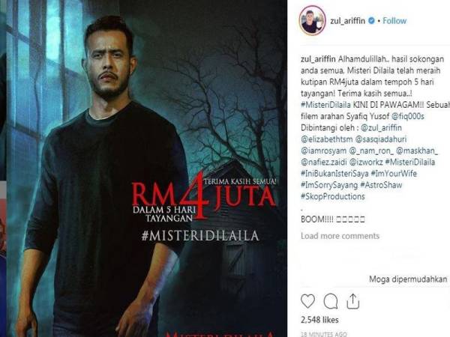This screenshot has height=337, width=450.
Task: Open the comment bubble icon
Action: pyautogui.click(x=331, y=302)
